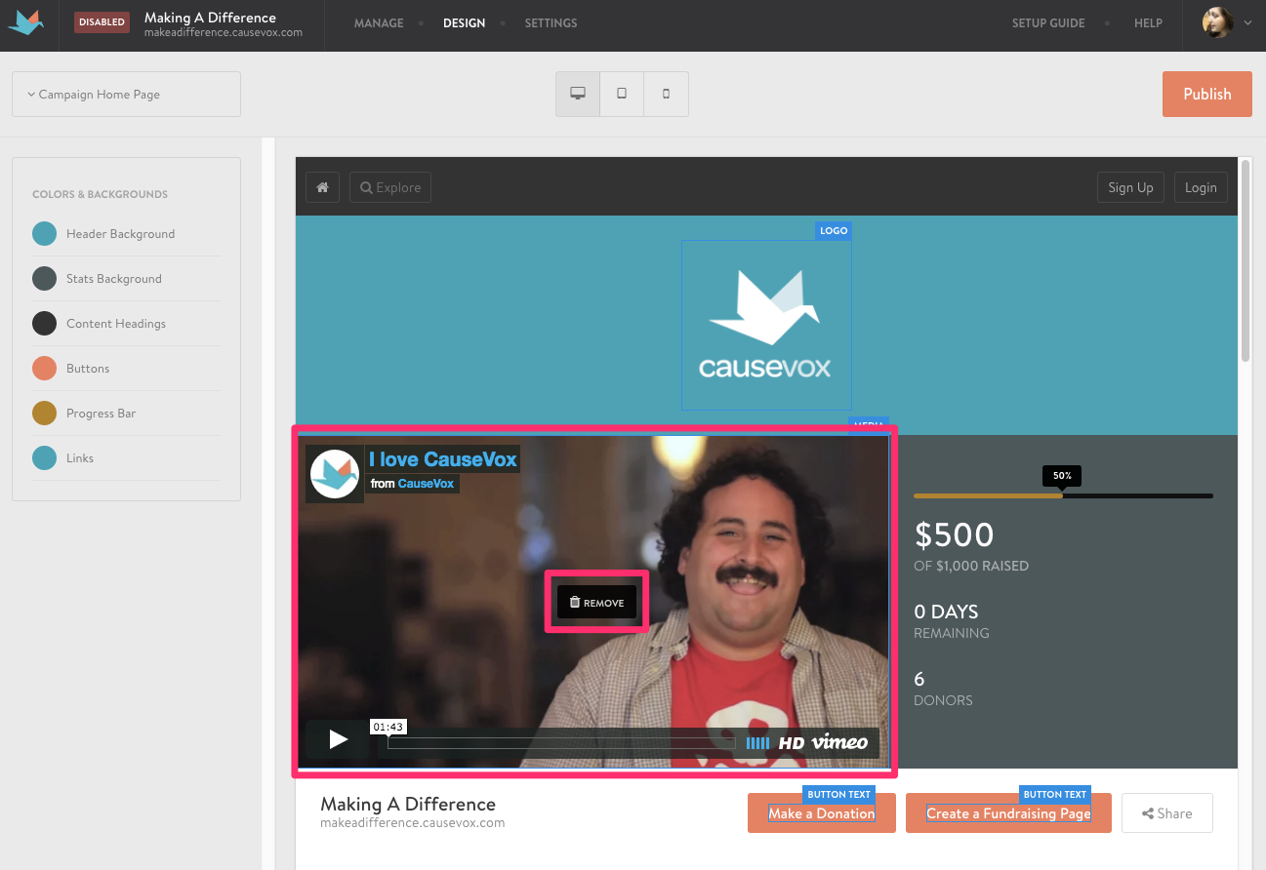Click the CauseVox avatar in video overlay

(x=335, y=474)
